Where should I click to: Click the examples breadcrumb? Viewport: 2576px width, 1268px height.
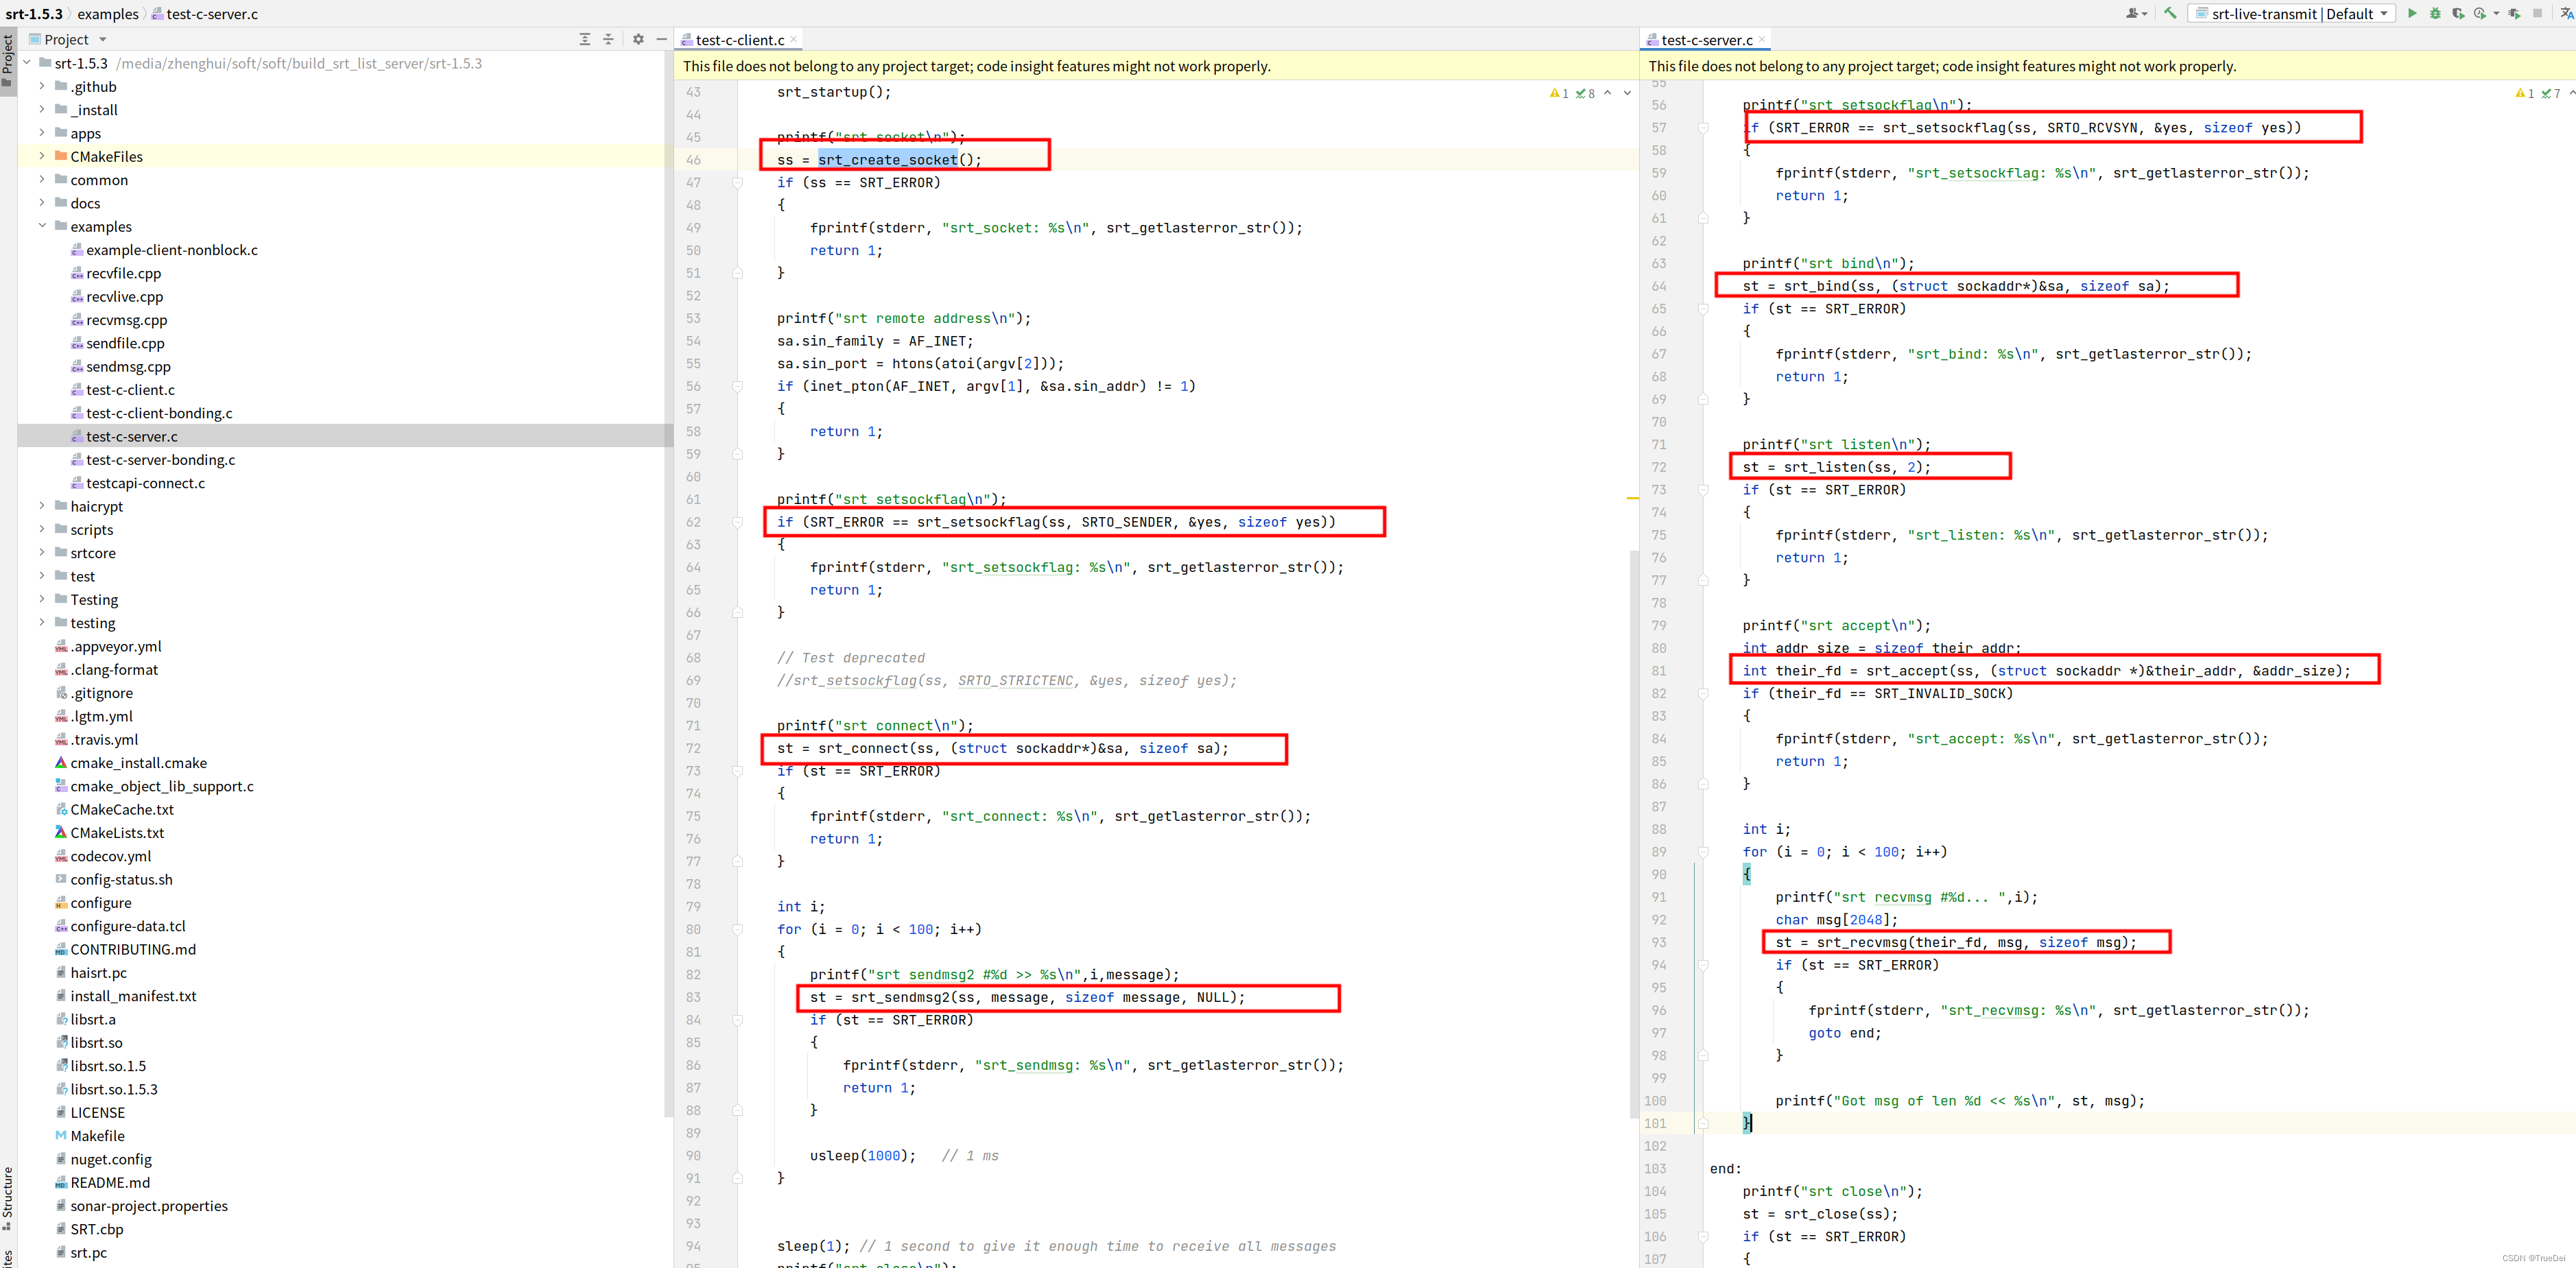point(108,14)
